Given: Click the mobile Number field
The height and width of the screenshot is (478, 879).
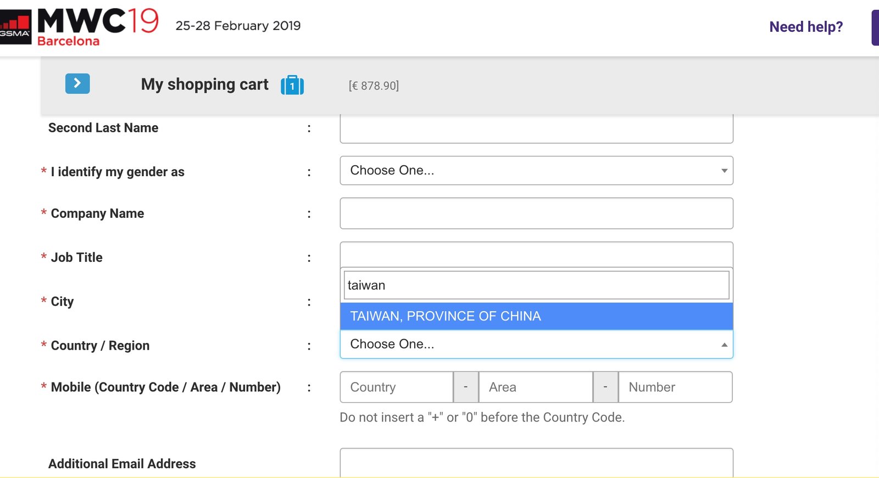Looking at the screenshot, I should [x=675, y=387].
